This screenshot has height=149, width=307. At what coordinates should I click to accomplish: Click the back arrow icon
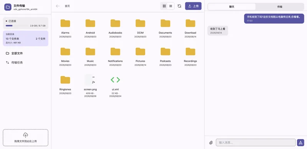58,6
